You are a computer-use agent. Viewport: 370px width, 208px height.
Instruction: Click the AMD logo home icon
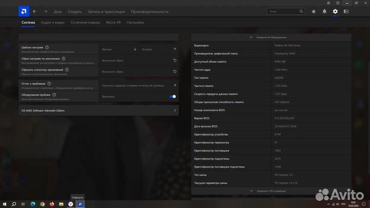(x=24, y=11)
